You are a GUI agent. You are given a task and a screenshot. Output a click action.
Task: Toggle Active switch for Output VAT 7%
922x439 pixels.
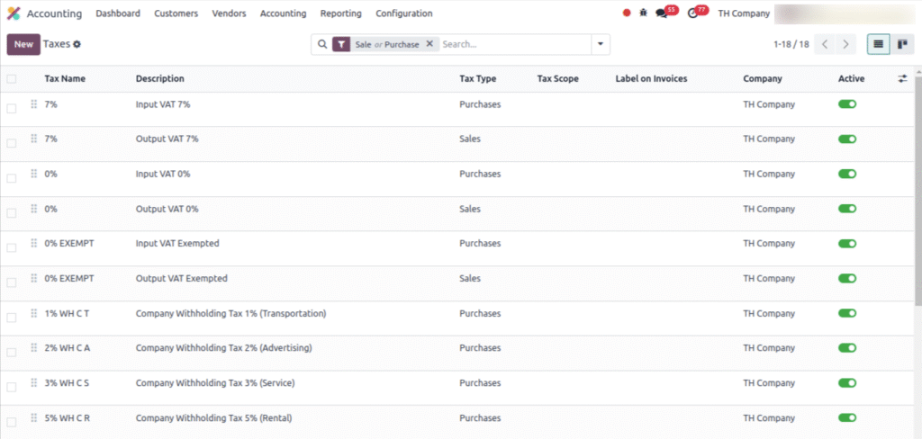click(846, 139)
